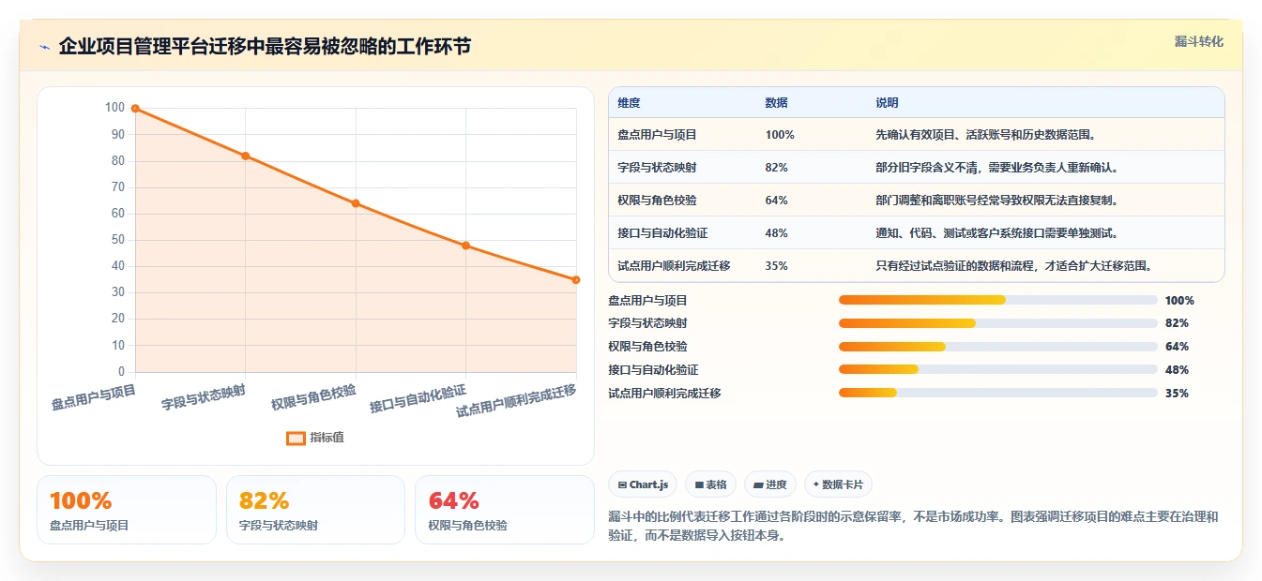Click the x-axis label 字段与状态映射 on the chart
The width and height of the screenshot is (1262, 581).
click(x=204, y=398)
